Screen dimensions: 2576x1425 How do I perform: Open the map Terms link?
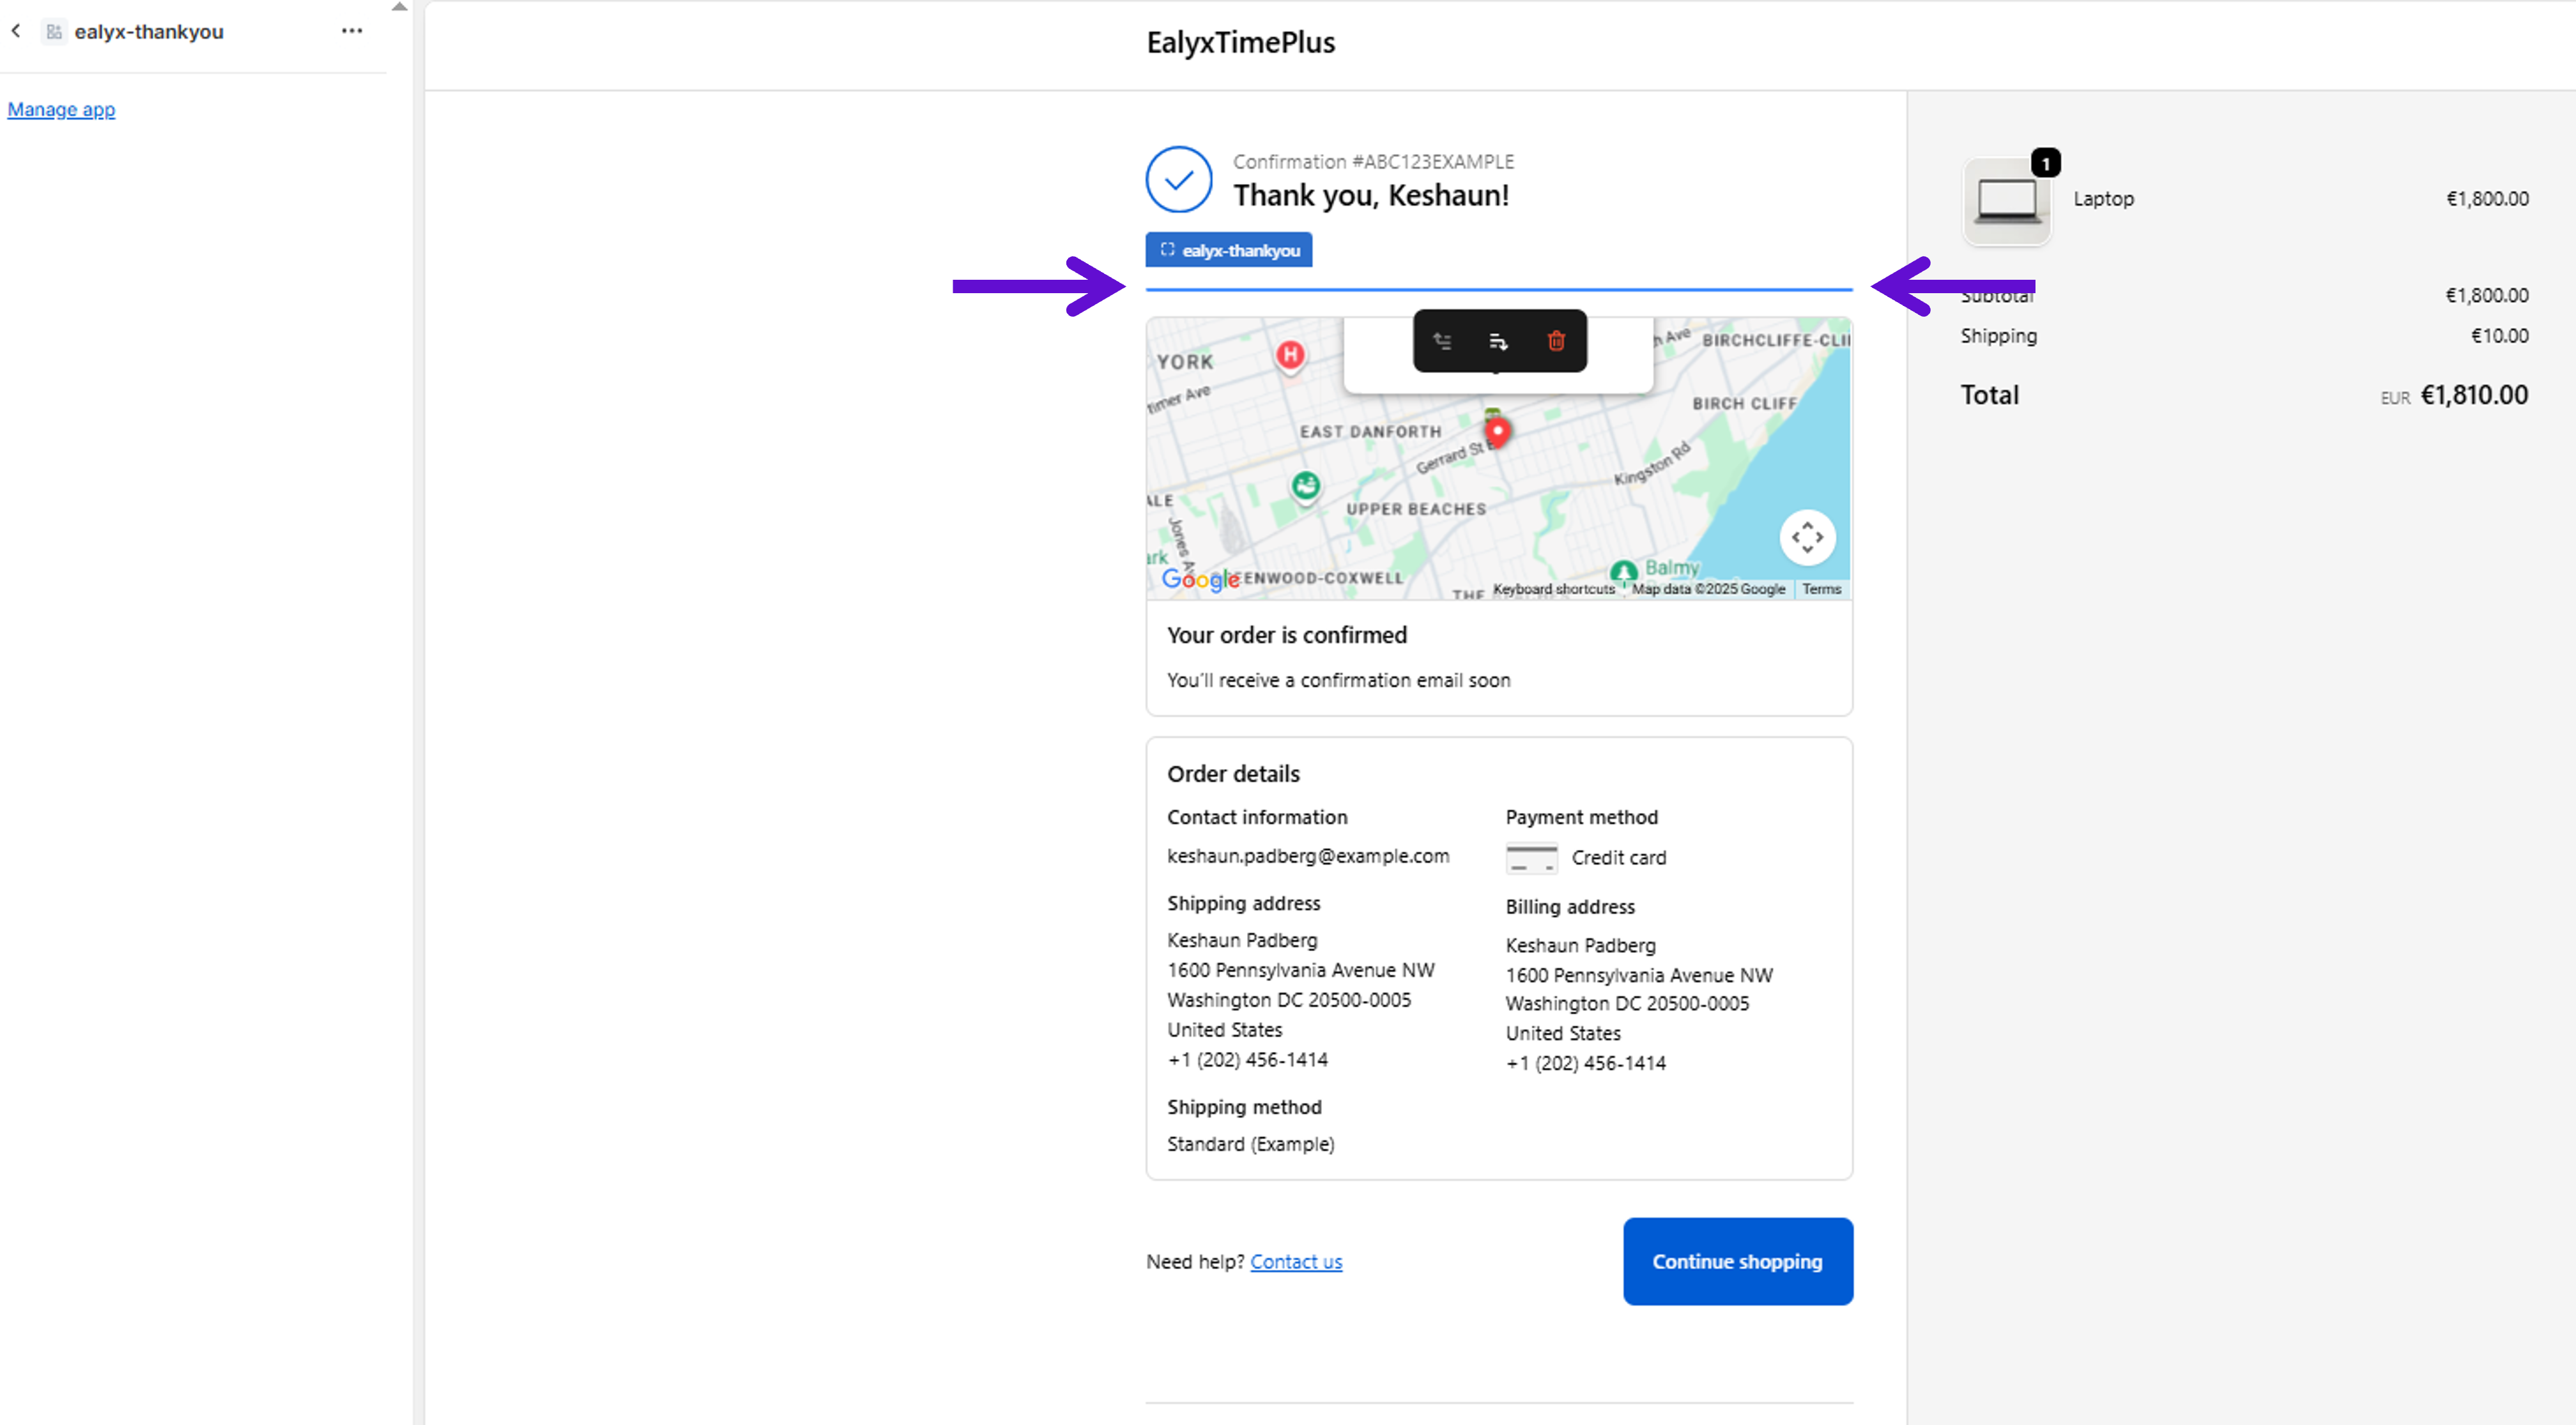pyautogui.click(x=1821, y=589)
